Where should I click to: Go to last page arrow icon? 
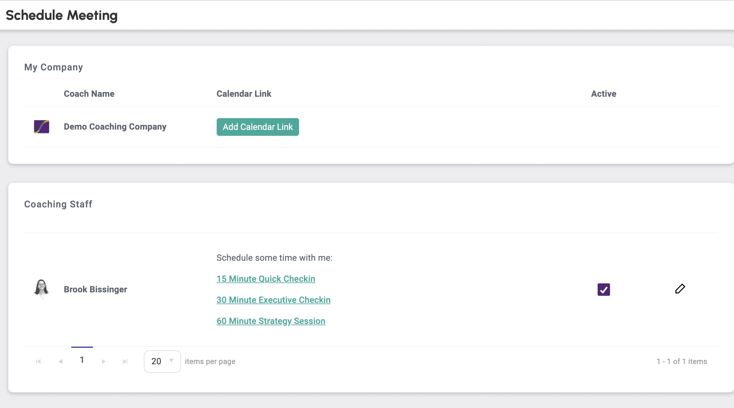(125, 361)
